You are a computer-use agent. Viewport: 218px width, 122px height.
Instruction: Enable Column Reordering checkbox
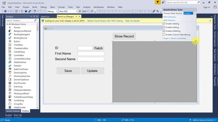point(164,35)
